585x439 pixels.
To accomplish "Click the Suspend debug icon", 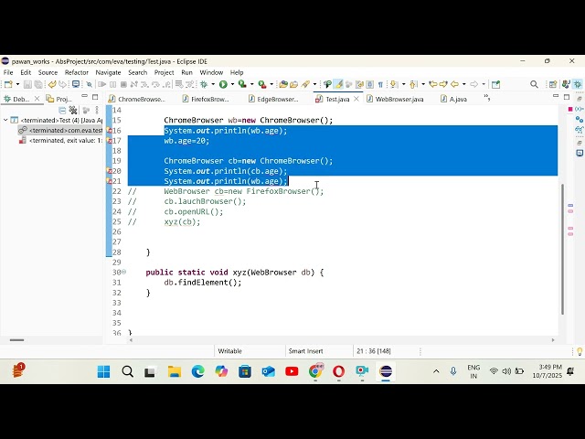I will 112,84.
